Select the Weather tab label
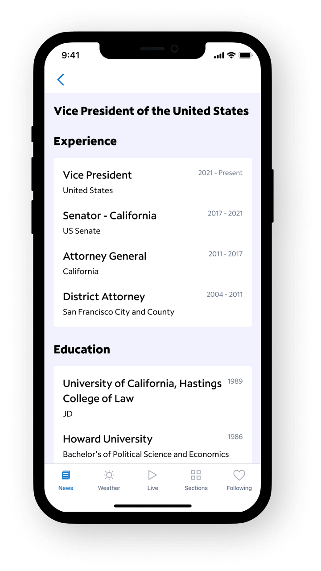321x571 pixels. [x=109, y=488]
